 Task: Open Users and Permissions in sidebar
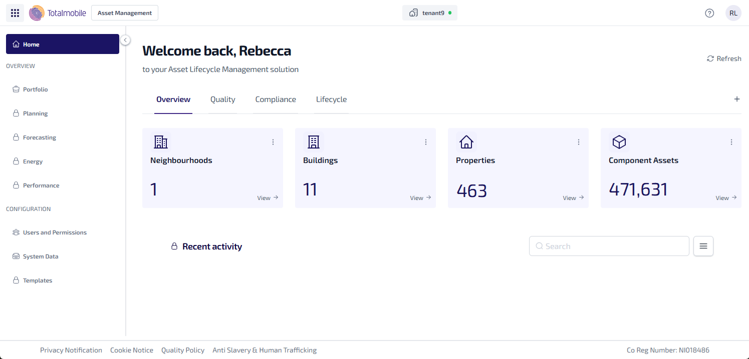pyautogui.click(x=55, y=232)
